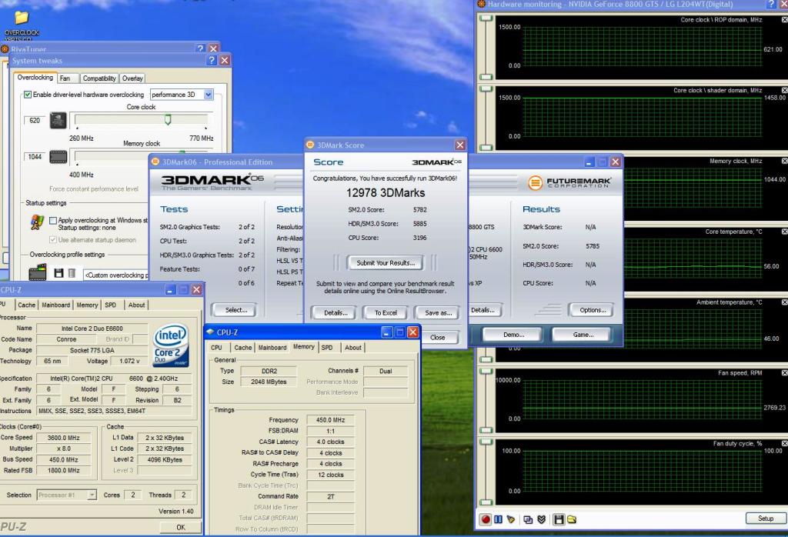Click the help button on System tweaks titlebar
This screenshot has width=788, height=537.
pyautogui.click(x=212, y=60)
